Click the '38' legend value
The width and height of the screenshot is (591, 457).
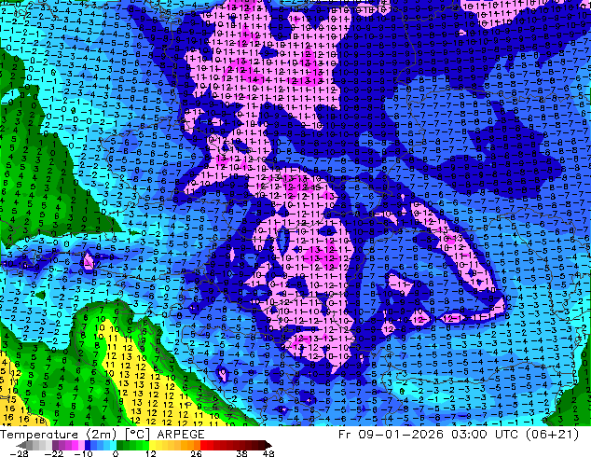242,453
